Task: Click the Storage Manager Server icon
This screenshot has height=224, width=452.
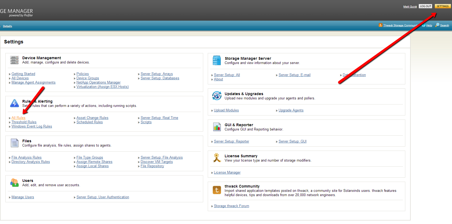Action: (217, 61)
